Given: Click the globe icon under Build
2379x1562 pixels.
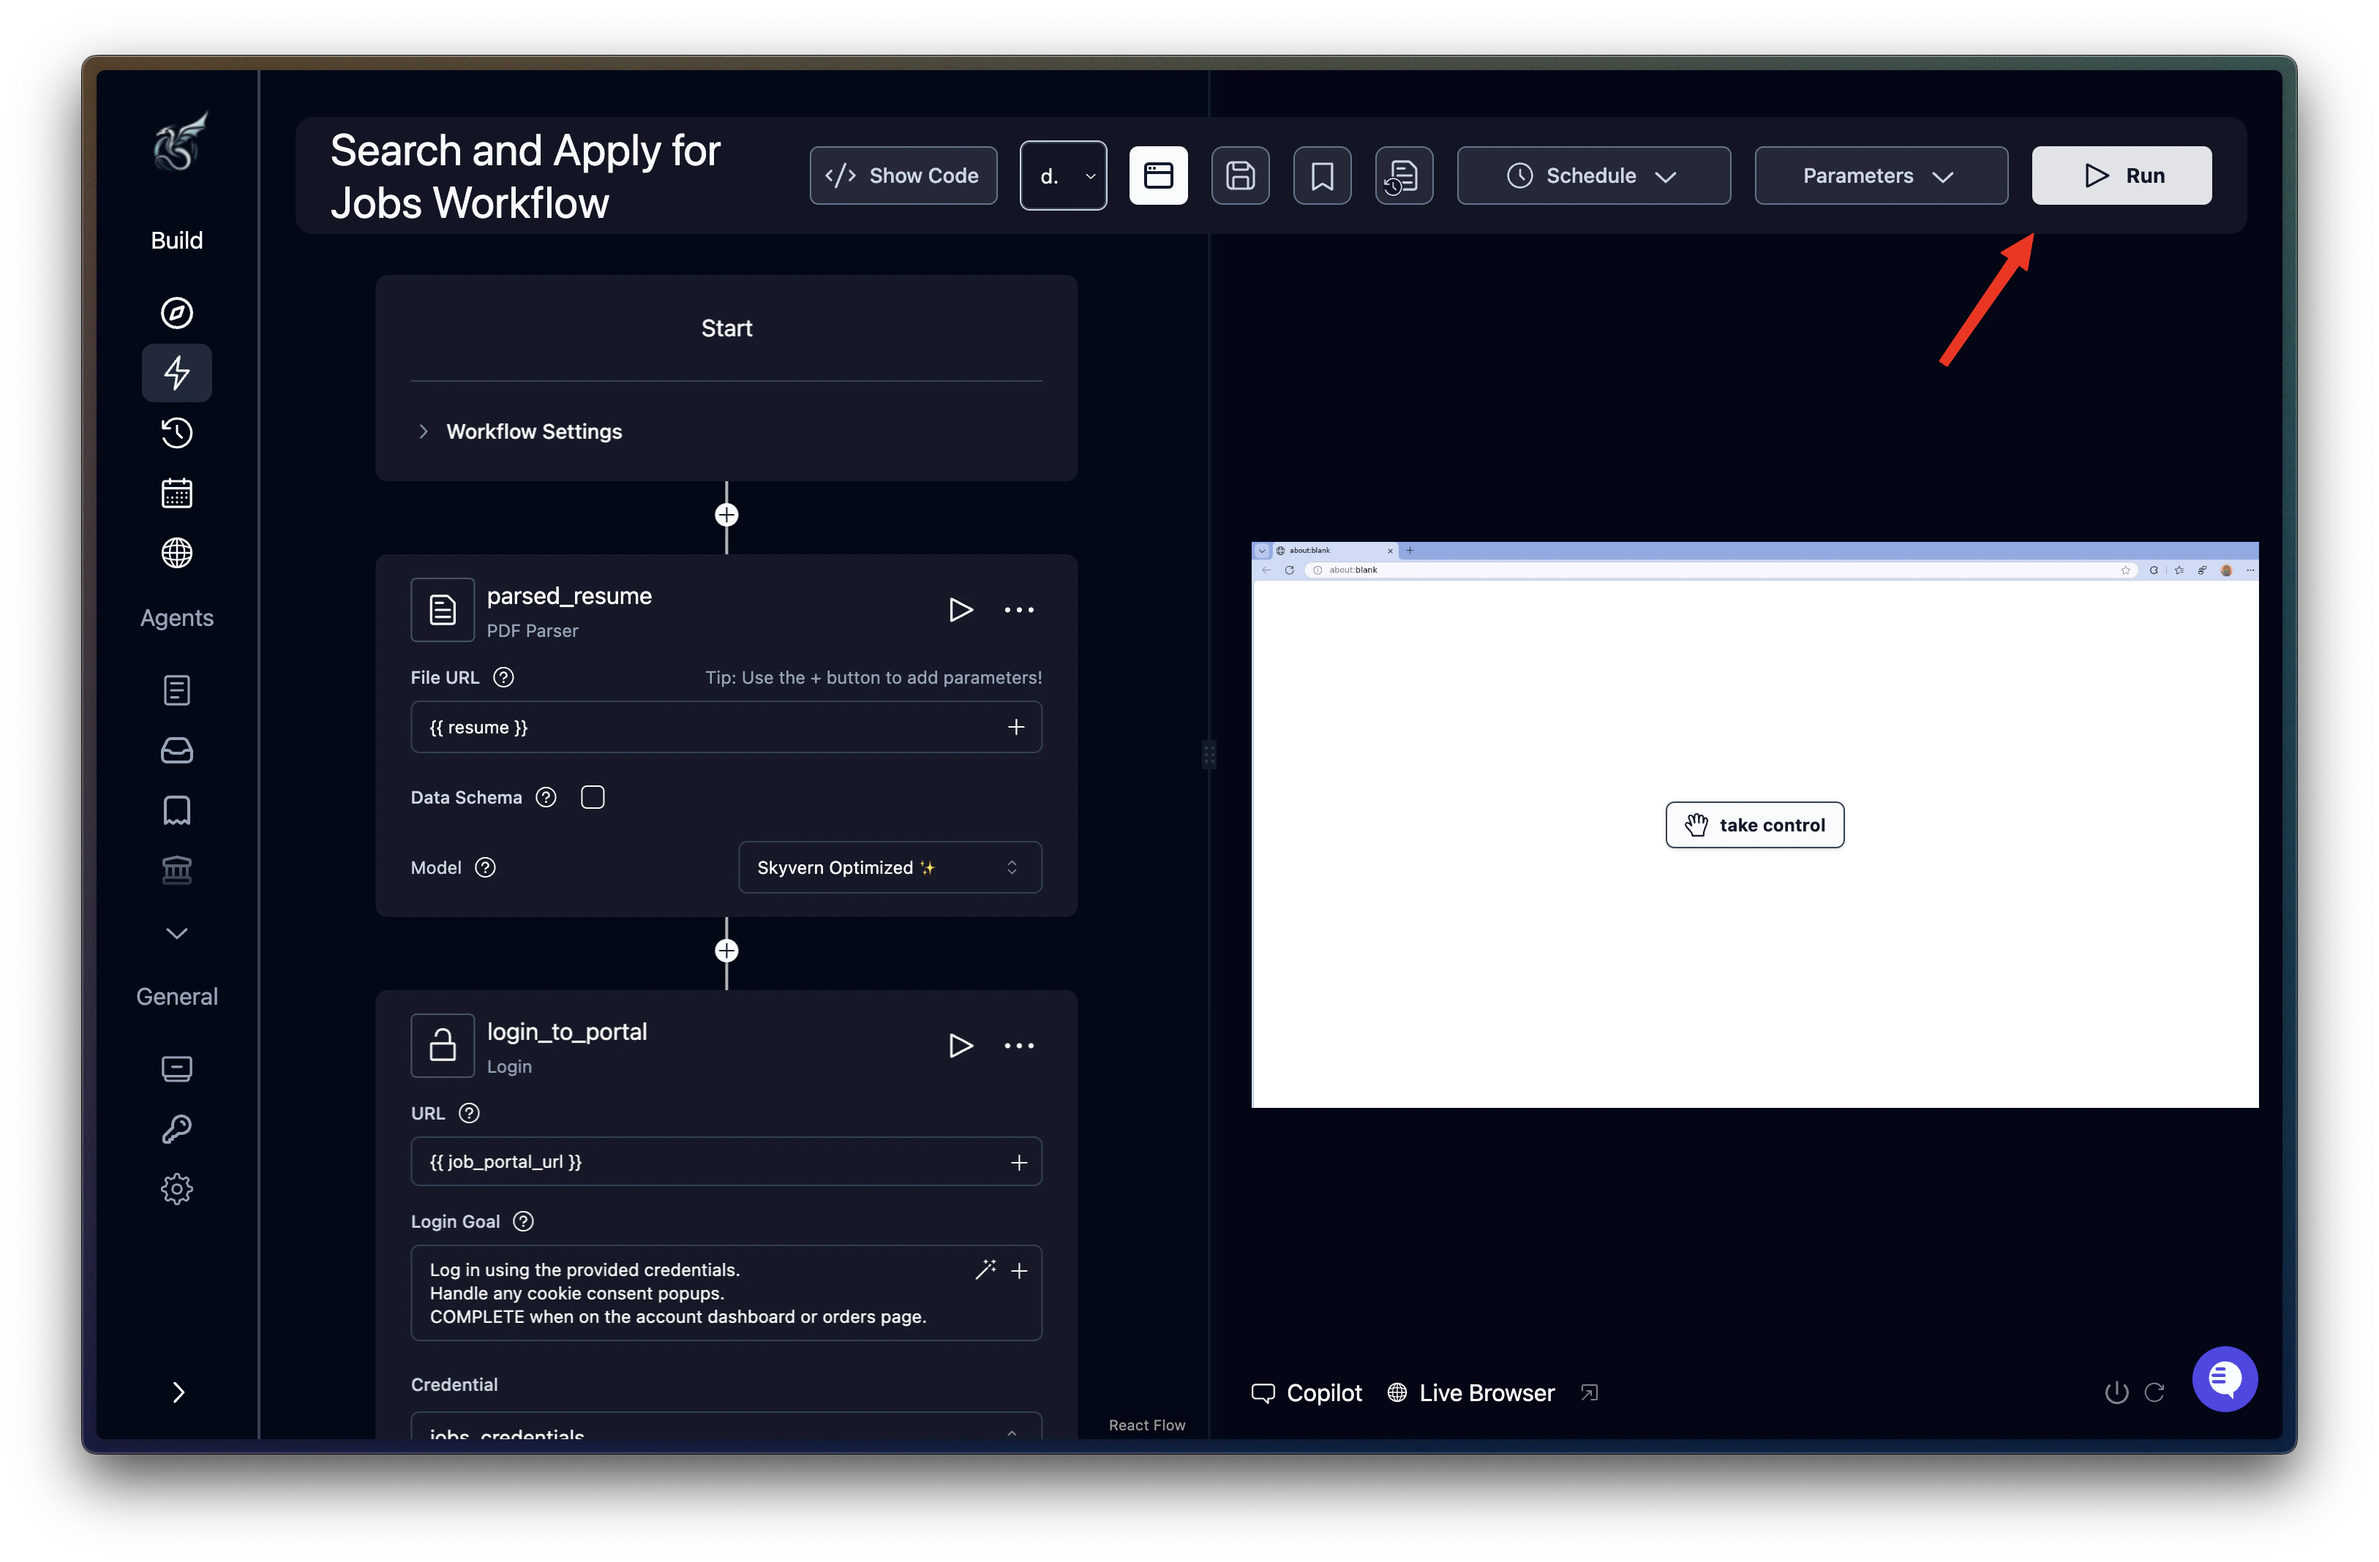Looking at the screenshot, I should tap(177, 553).
